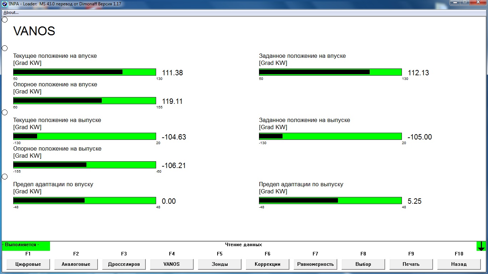Select the circle marker above the VANOS heading

[x=5, y=20]
